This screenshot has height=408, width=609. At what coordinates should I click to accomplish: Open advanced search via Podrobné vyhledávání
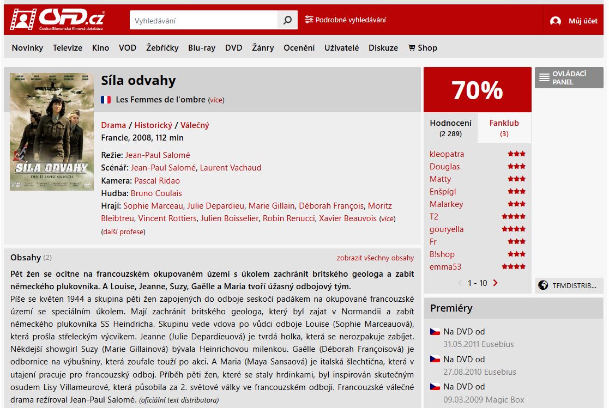[x=345, y=20]
